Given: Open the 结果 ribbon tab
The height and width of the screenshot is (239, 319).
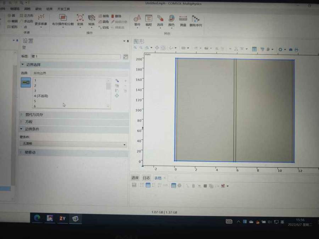Looking at the screenshot, I should (49, 9).
